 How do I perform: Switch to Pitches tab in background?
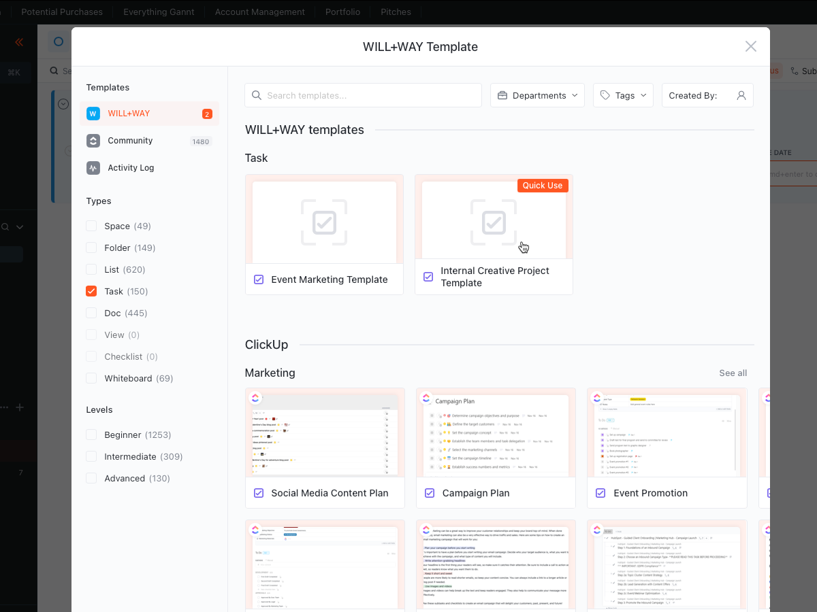(396, 12)
